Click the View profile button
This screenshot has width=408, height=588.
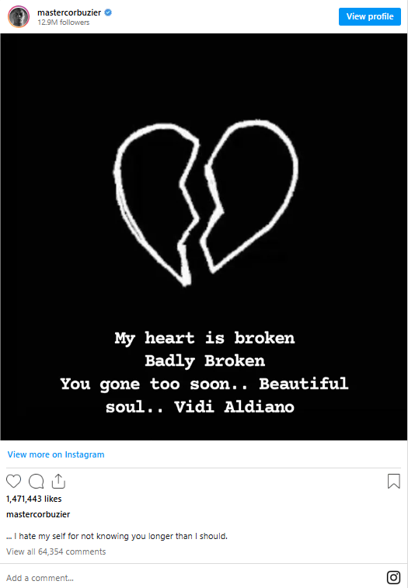370,16
